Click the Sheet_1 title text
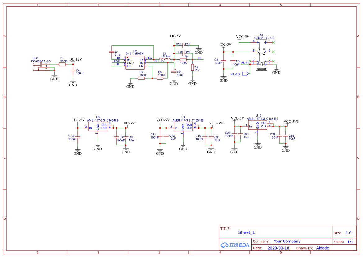The width and height of the screenshot is (363, 257). 247,232
